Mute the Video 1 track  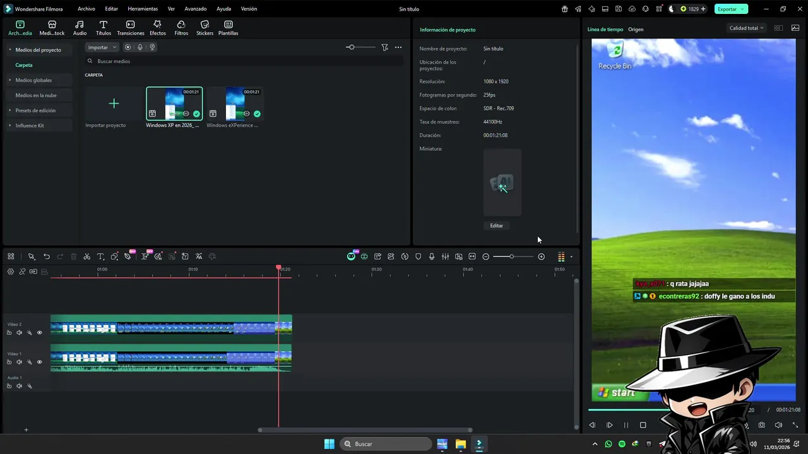[19, 362]
